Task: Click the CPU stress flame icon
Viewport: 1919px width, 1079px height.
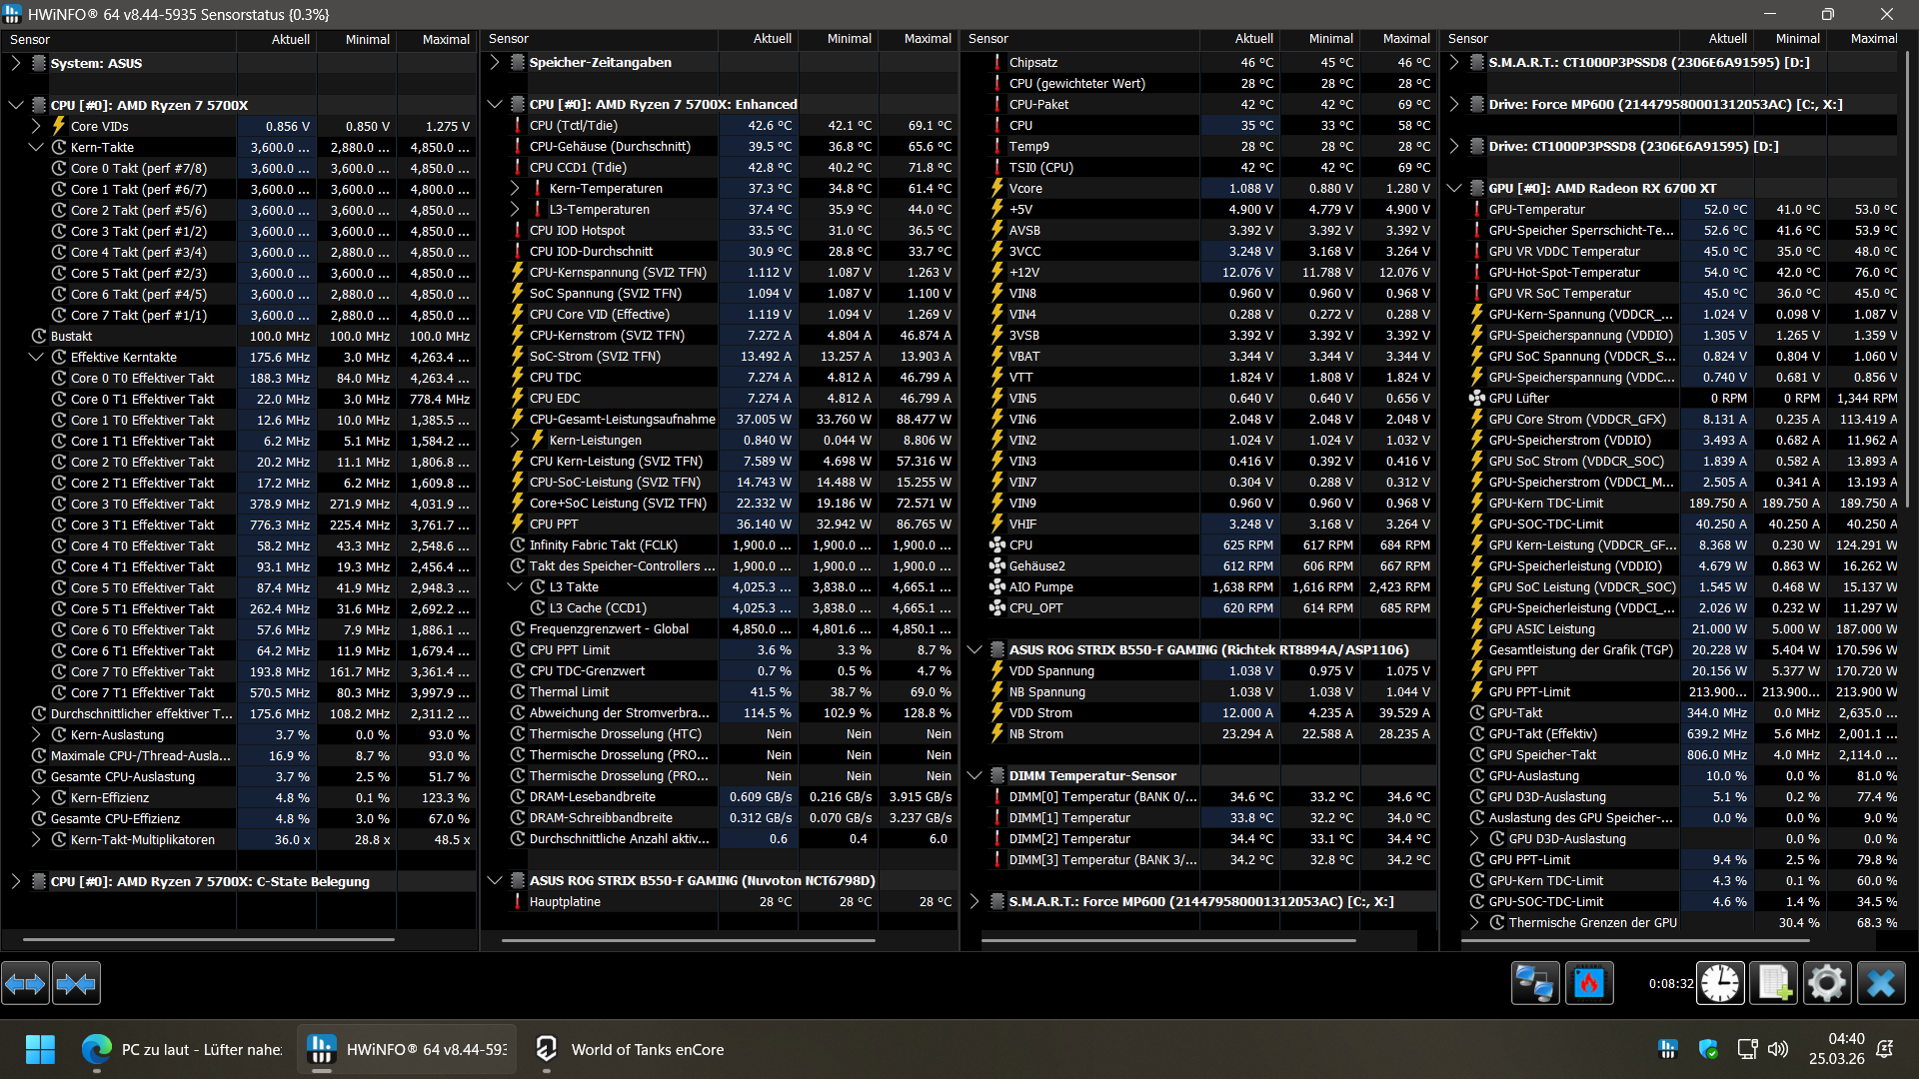Action: [1588, 984]
